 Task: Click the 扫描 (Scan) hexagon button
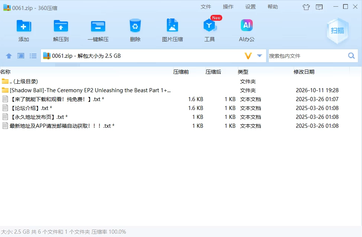click(x=337, y=31)
